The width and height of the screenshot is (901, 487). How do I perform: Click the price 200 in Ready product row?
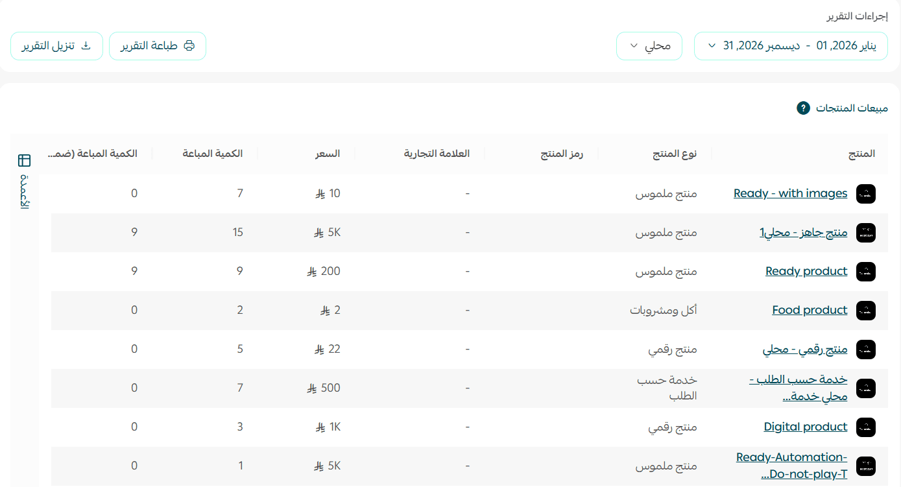coord(324,271)
